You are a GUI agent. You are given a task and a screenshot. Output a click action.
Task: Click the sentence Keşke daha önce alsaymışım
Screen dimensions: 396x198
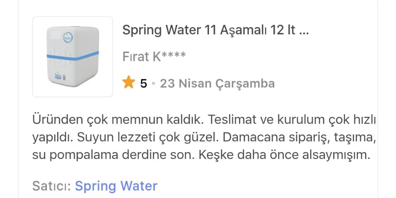(284, 155)
